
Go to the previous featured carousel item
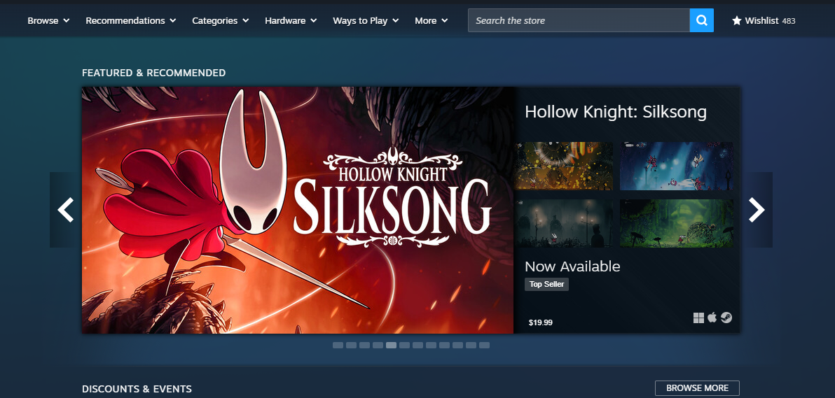65,210
